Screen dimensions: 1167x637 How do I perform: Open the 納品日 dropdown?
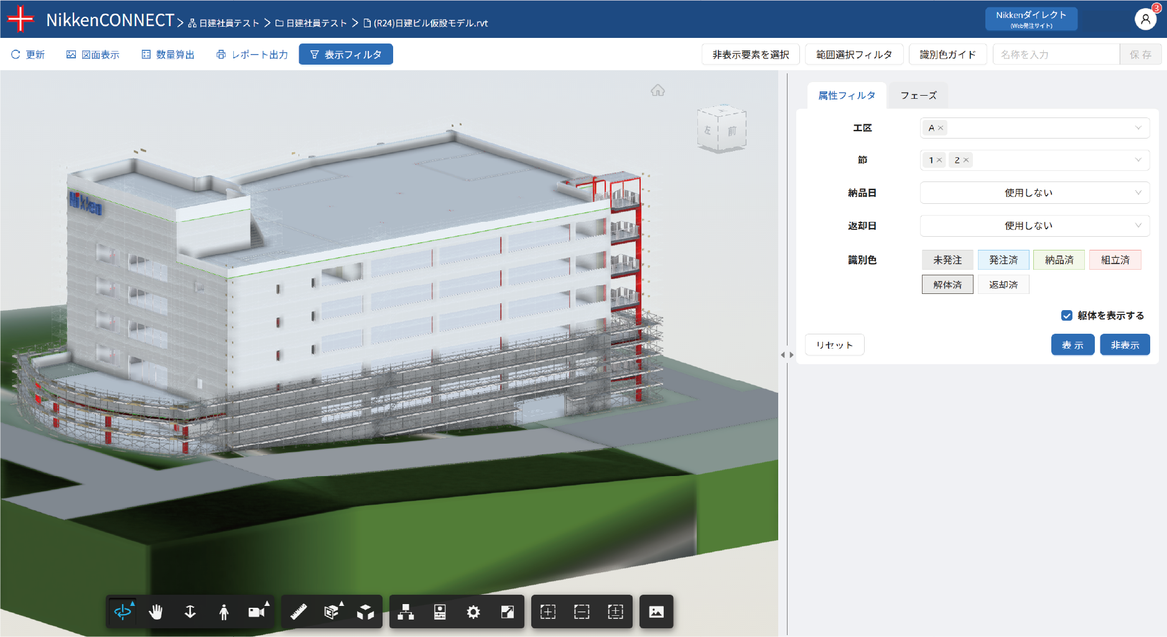pos(1034,193)
